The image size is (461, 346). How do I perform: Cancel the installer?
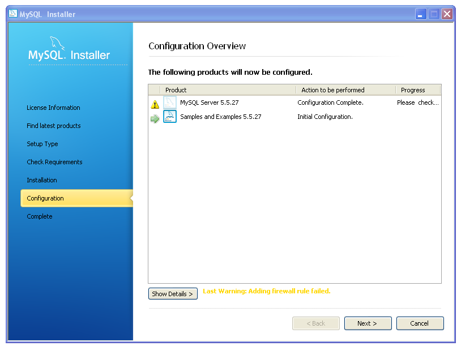(x=420, y=323)
